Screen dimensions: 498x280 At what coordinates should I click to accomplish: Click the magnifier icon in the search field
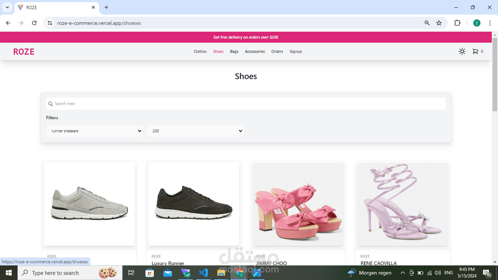tap(51, 104)
